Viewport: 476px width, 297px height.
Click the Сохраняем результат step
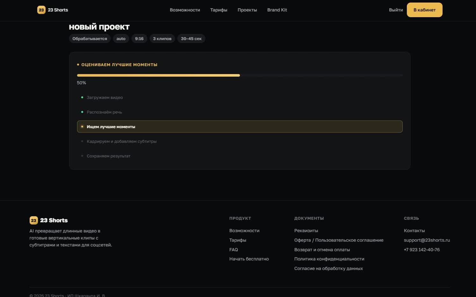click(x=240, y=156)
